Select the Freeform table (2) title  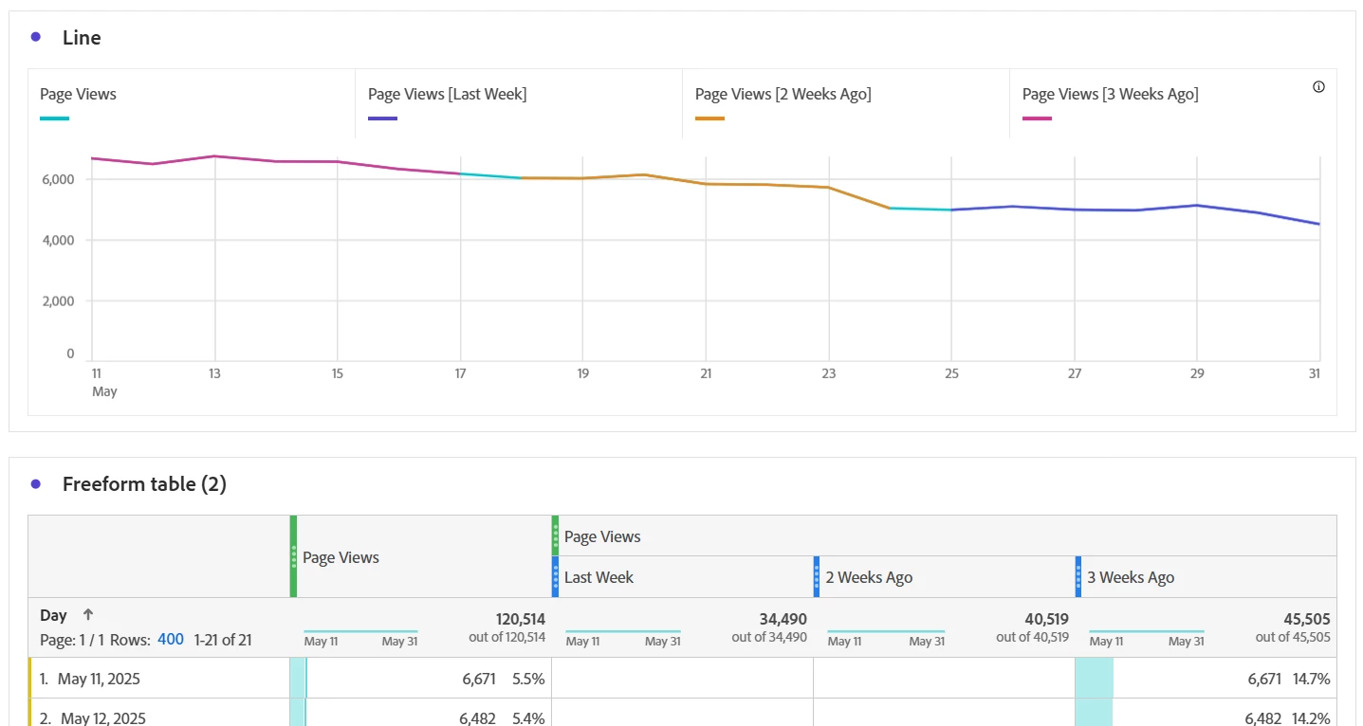pyautogui.click(x=144, y=484)
